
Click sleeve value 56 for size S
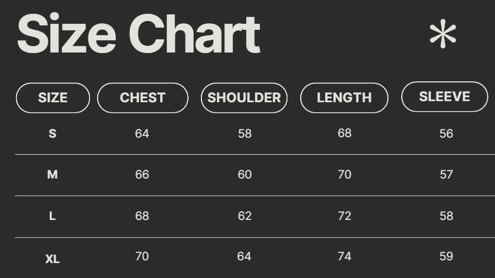point(446,134)
